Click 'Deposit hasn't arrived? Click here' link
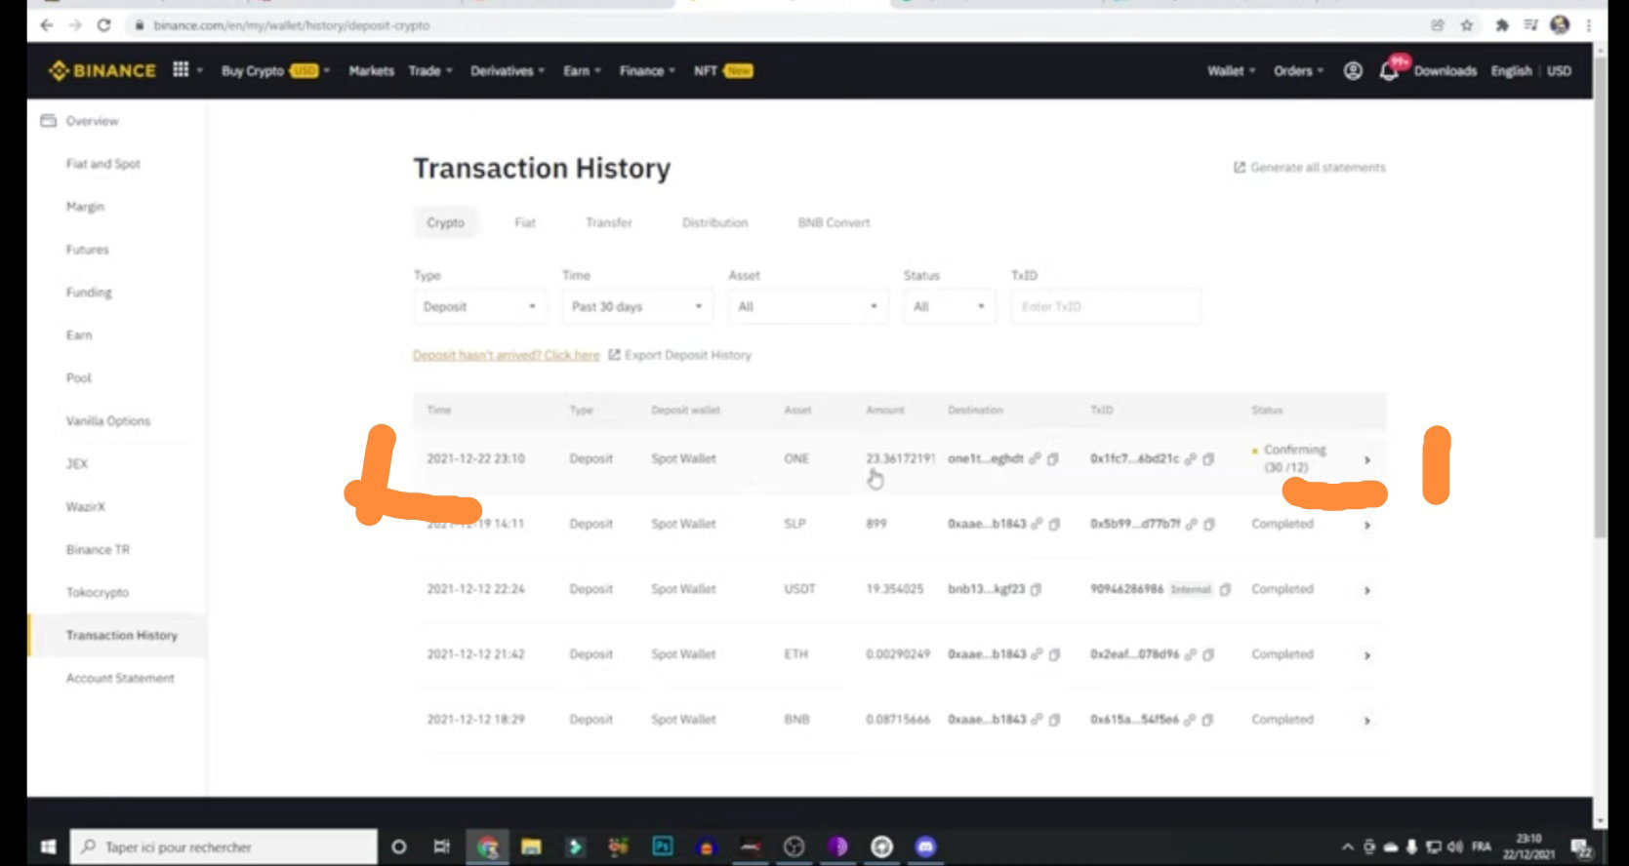 click(507, 355)
